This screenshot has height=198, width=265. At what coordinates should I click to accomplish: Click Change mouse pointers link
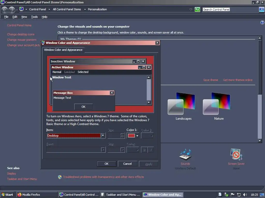coord(22,40)
